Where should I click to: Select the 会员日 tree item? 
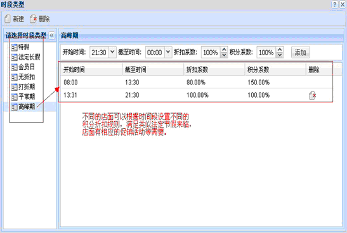click(x=23, y=67)
